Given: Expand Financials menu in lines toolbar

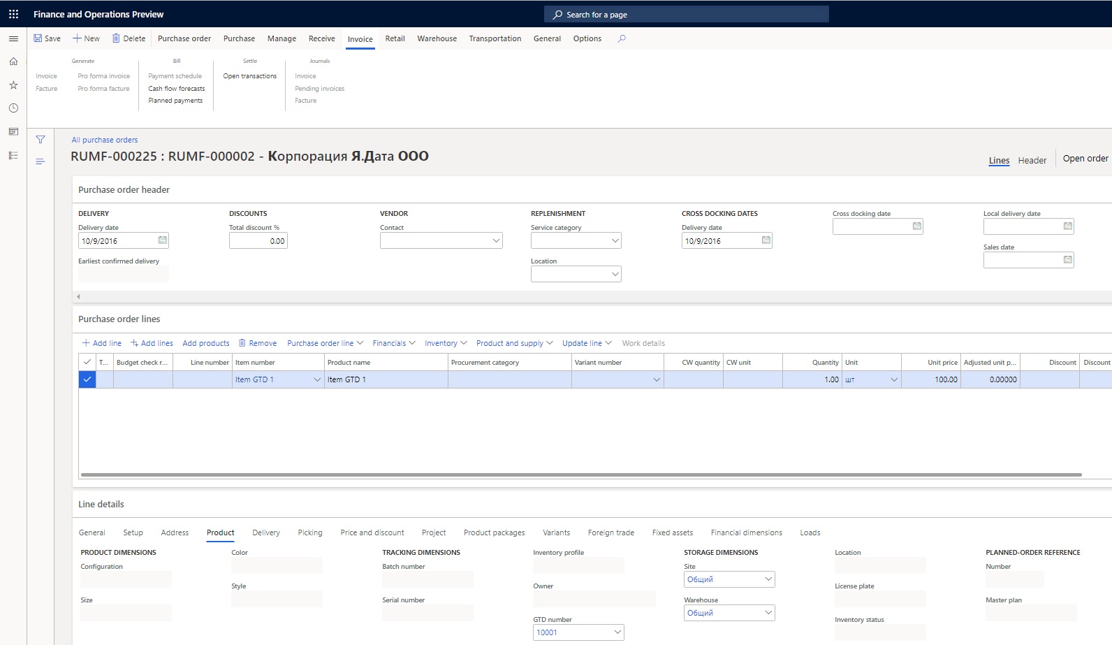Looking at the screenshot, I should (x=394, y=343).
